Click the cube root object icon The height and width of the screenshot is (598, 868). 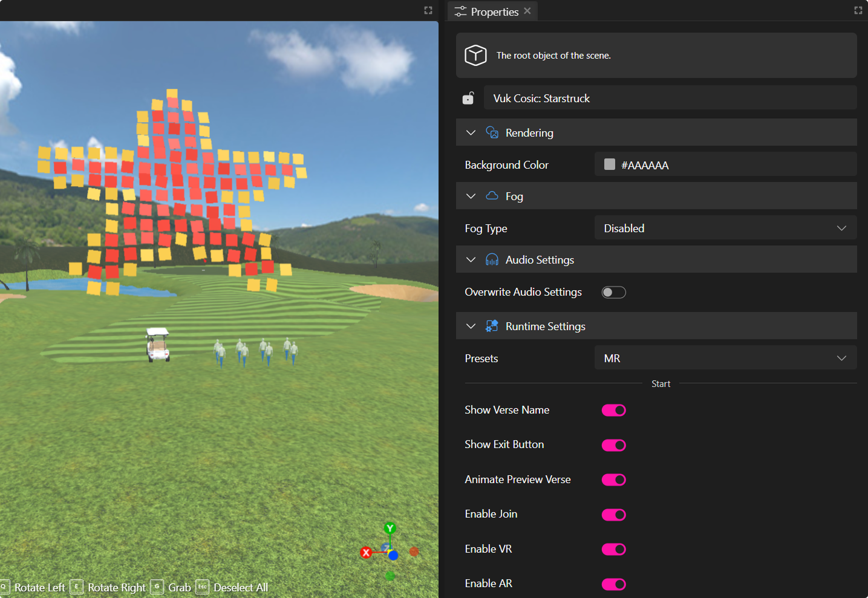[475, 55]
